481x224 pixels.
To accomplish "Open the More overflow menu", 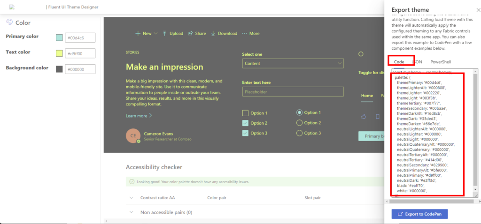I will pos(251,33).
